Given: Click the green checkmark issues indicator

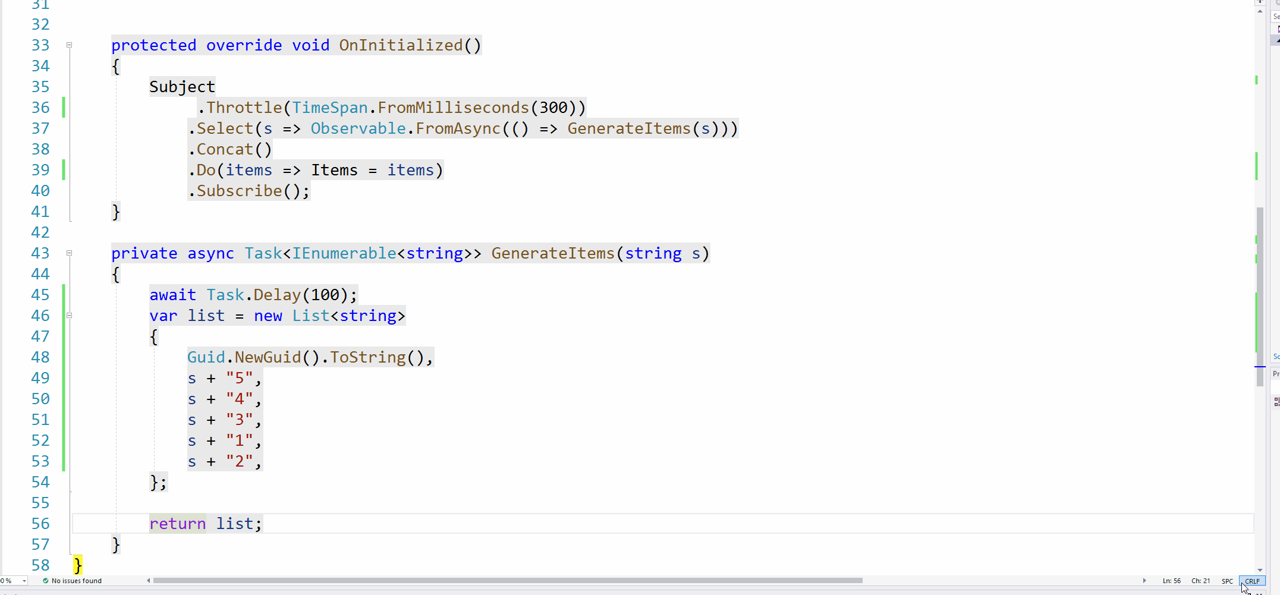Looking at the screenshot, I should pyautogui.click(x=46, y=581).
